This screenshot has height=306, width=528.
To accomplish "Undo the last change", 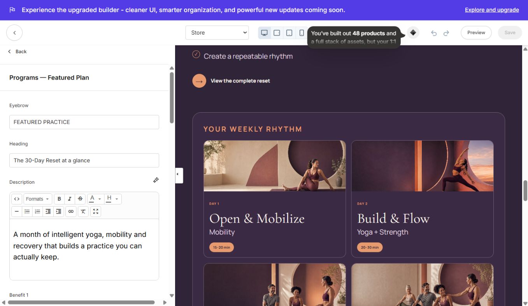I will point(434,33).
